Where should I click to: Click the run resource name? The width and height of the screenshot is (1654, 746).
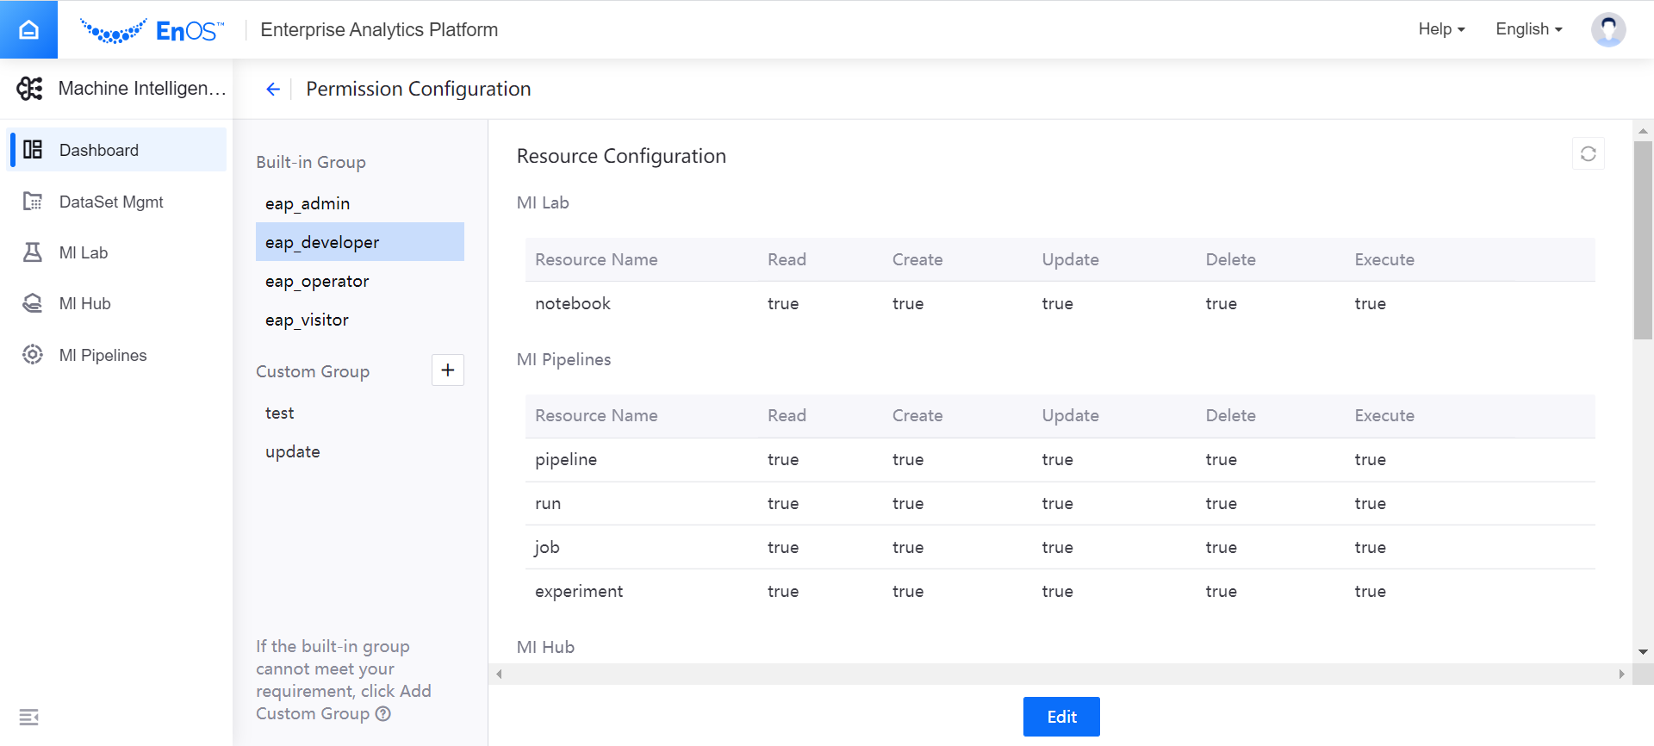[x=548, y=504]
